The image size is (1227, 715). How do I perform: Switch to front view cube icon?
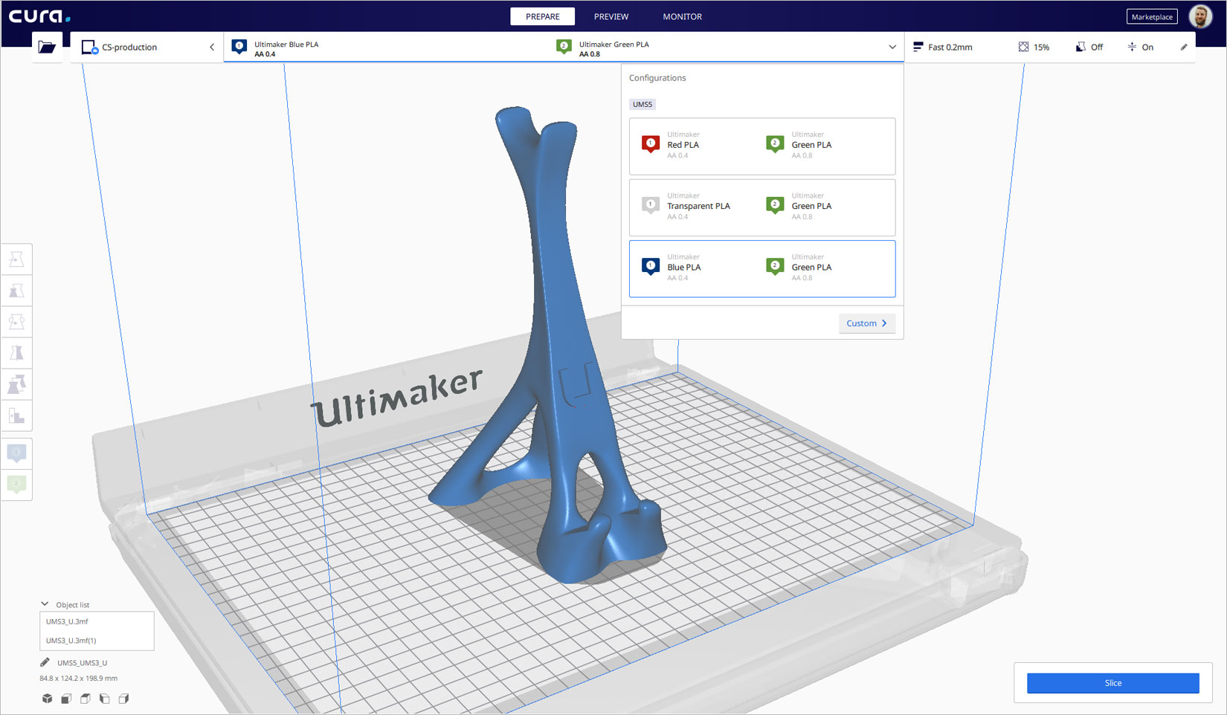pyautogui.click(x=66, y=699)
